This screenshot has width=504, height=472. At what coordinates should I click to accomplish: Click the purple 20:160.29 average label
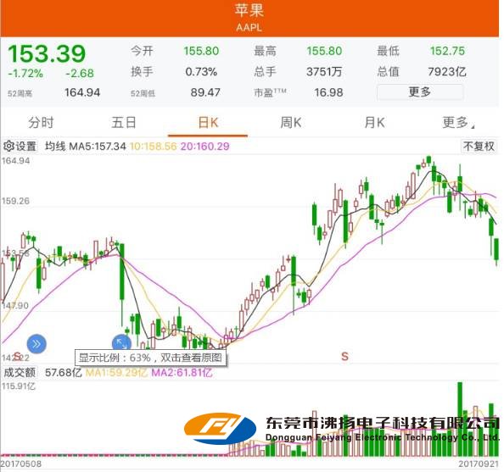[205, 147]
